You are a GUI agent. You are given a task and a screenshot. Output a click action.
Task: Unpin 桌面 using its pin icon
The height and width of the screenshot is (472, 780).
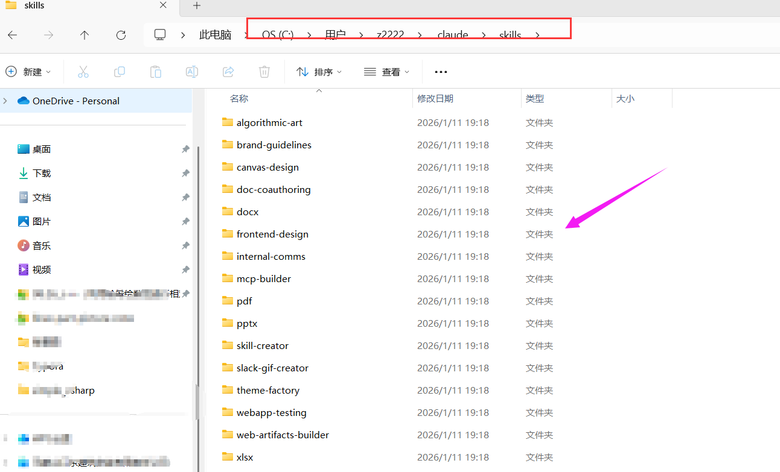(x=185, y=149)
